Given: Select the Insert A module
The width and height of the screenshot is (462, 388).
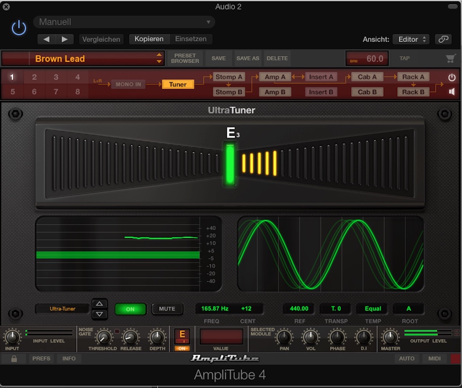Looking at the screenshot, I should click(321, 77).
